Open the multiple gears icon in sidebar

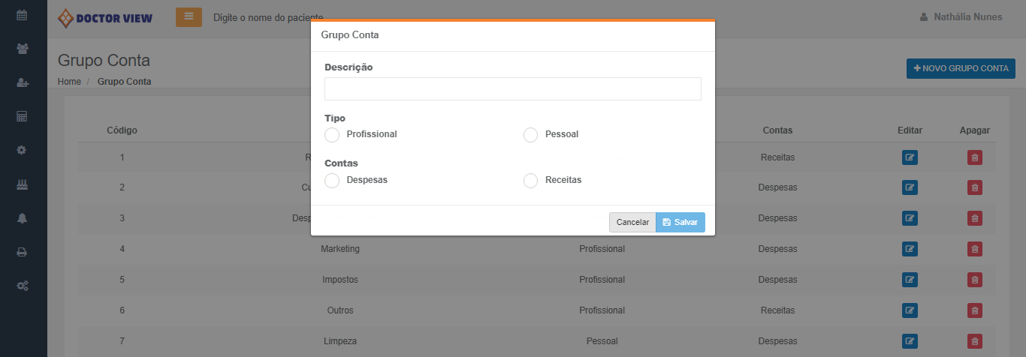(23, 286)
